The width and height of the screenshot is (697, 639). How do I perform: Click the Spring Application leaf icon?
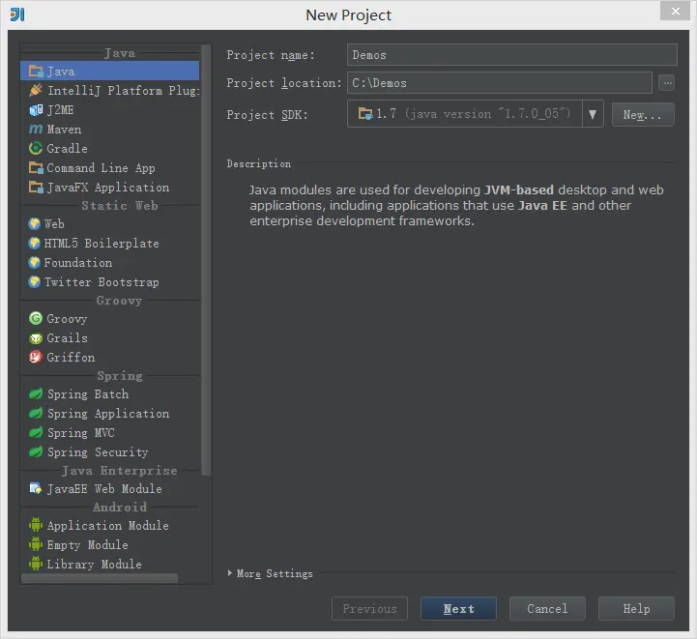[36, 413]
